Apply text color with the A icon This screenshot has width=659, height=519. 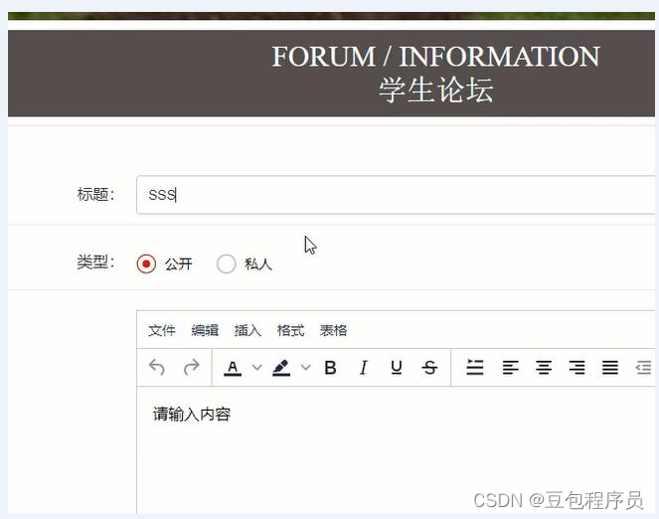pyautogui.click(x=233, y=368)
